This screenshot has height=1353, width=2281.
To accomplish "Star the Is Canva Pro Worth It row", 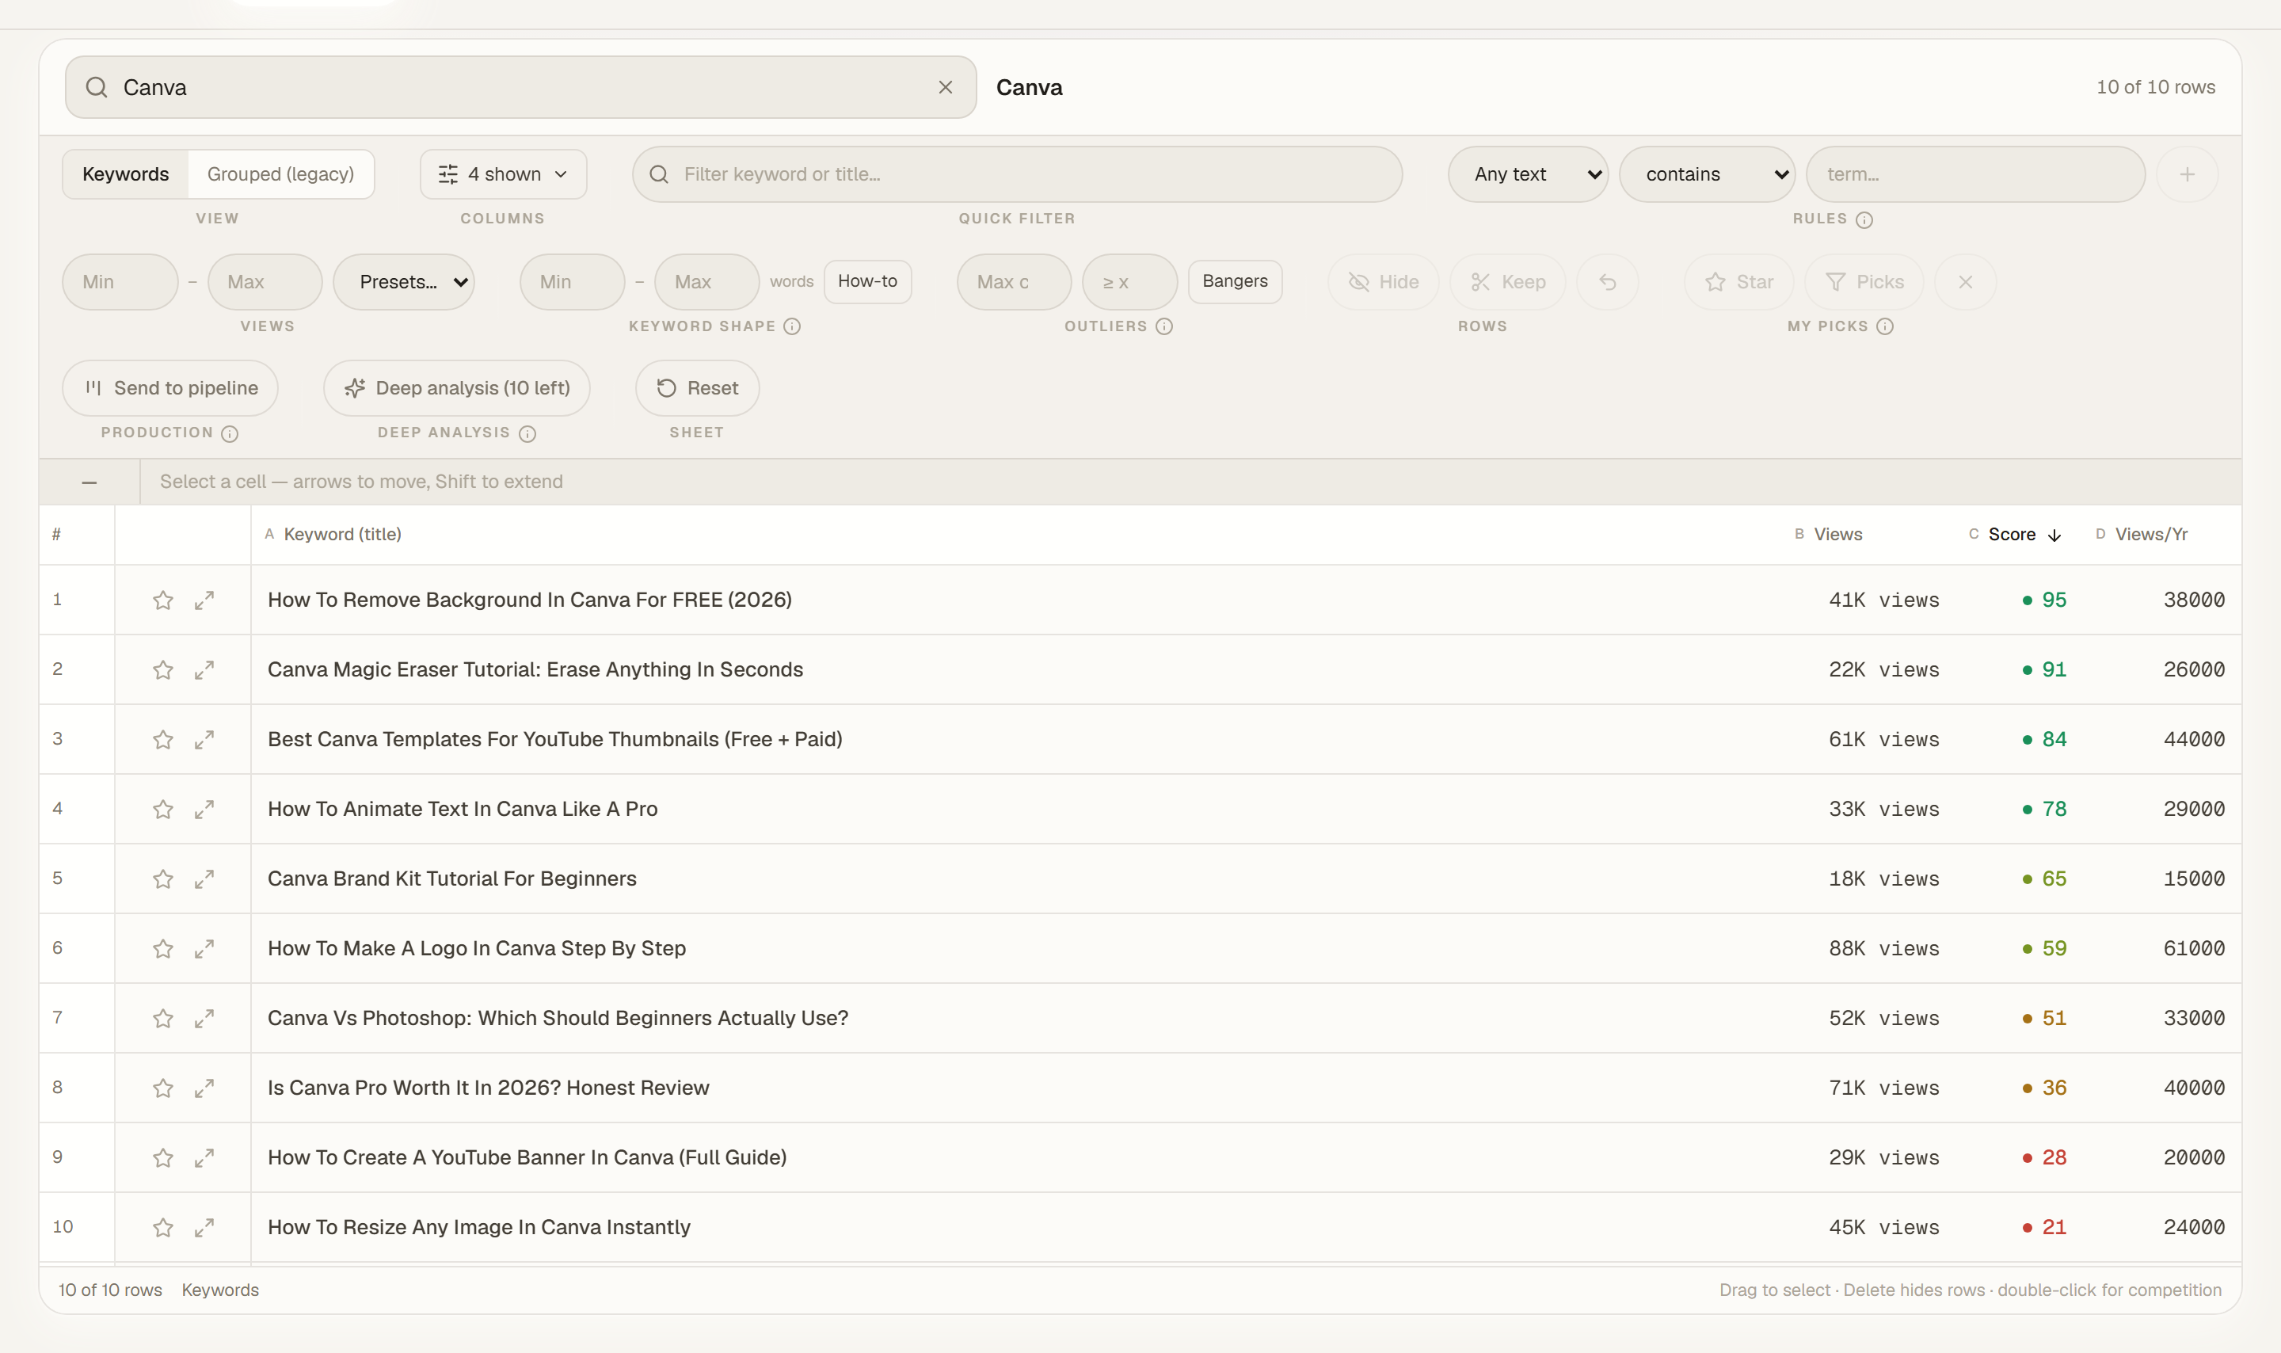I will click(x=163, y=1088).
